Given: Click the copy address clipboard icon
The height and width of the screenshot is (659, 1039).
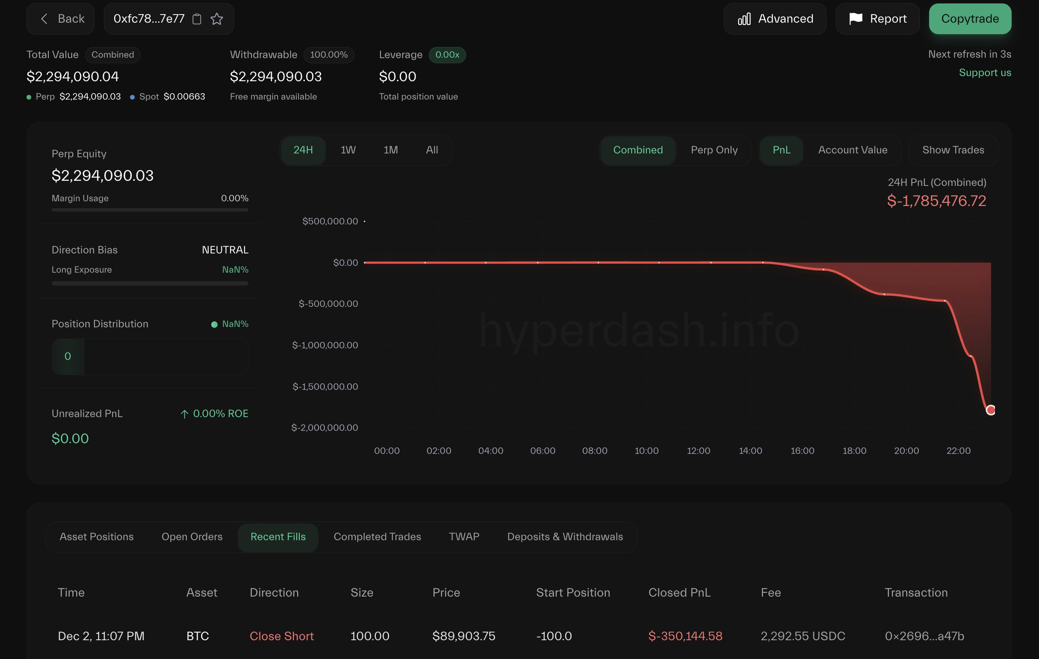Looking at the screenshot, I should pyautogui.click(x=197, y=19).
